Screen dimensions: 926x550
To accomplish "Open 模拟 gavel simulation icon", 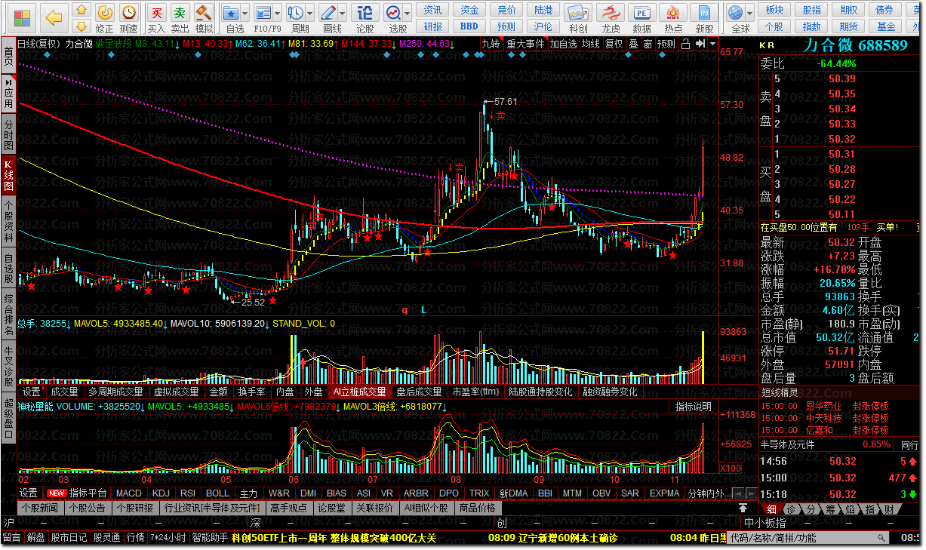I will click(x=204, y=13).
